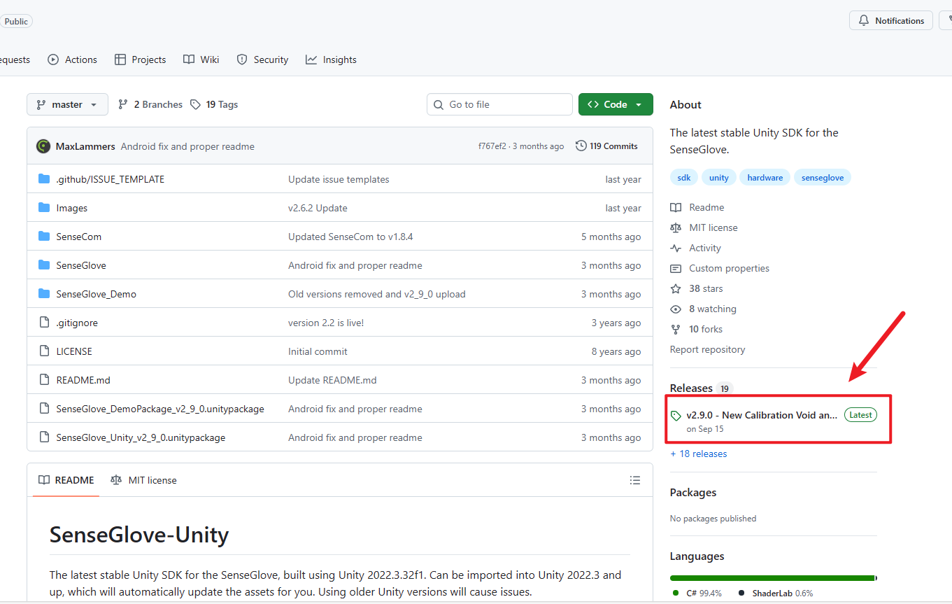Click the Report repository link
This screenshot has height=604, width=952.
(707, 349)
